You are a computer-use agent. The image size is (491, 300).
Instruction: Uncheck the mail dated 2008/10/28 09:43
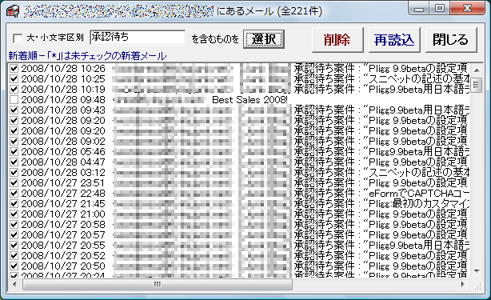(x=14, y=110)
